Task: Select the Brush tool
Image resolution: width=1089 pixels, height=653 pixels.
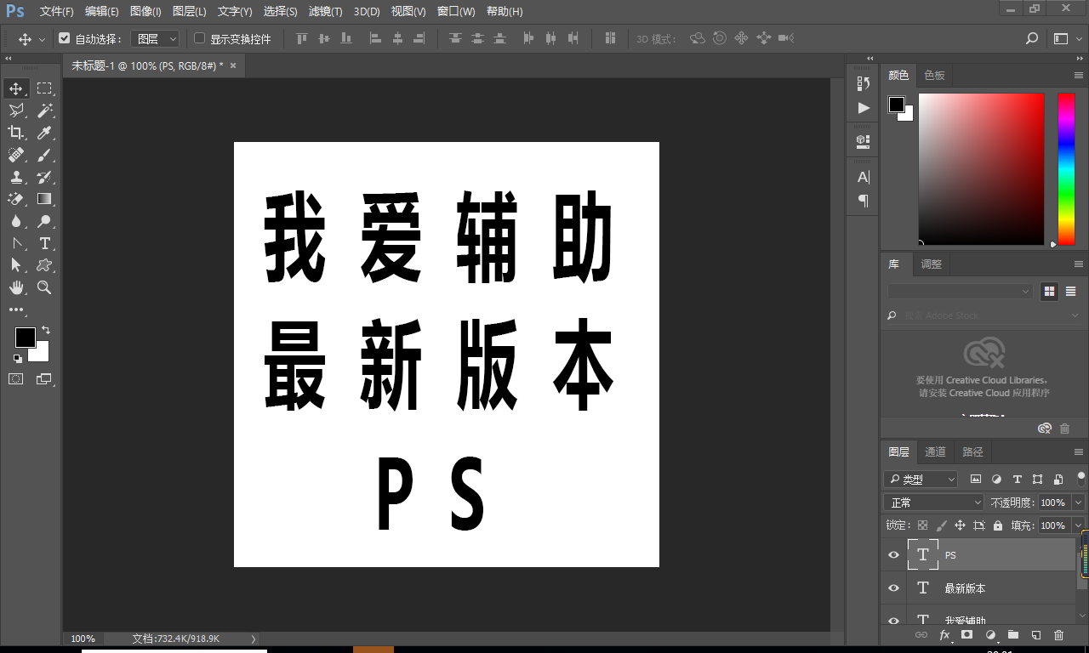Action: coord(44,155)
